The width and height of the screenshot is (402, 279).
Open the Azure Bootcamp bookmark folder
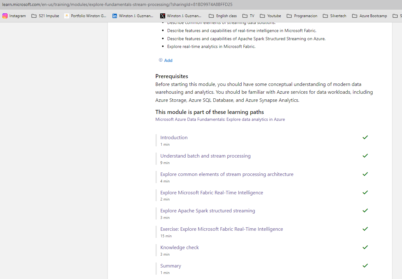(x=370, y=16)
